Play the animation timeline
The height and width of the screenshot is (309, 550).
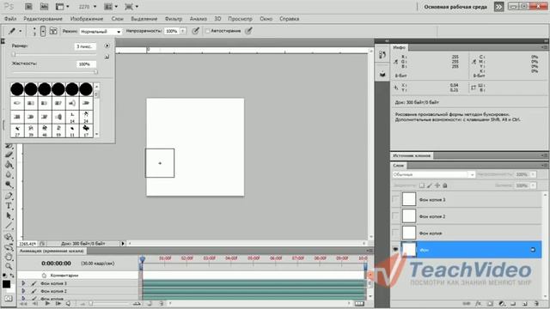(x=47, y=303)
